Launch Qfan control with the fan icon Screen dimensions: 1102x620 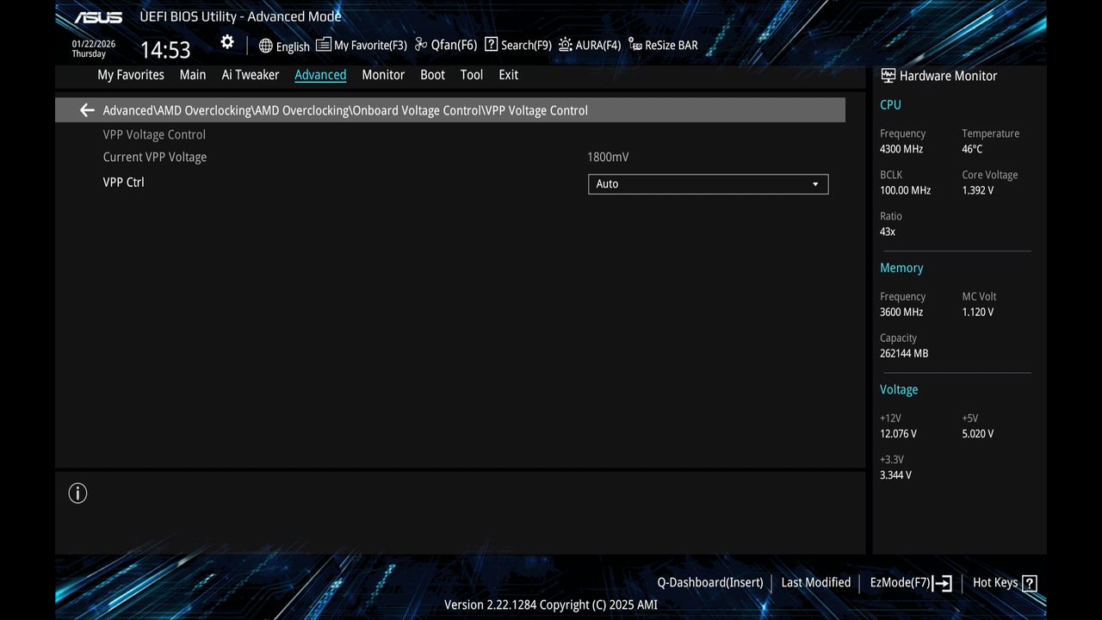[x=421, y=44]
